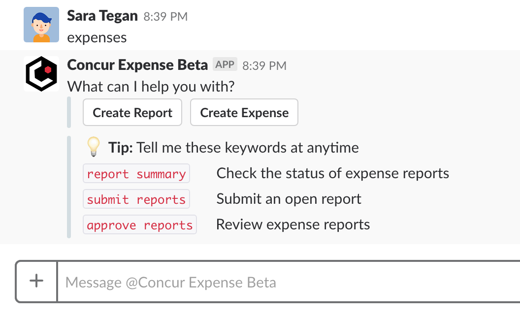The height and width of the screenshot is (317, 520).
Task: Open the Concur Expense Beta app logo
Action: (x=41, y=74)
